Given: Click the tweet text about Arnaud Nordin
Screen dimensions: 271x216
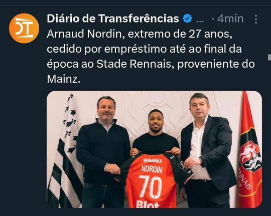Looking at the screenshot, I should coord(151,56).
